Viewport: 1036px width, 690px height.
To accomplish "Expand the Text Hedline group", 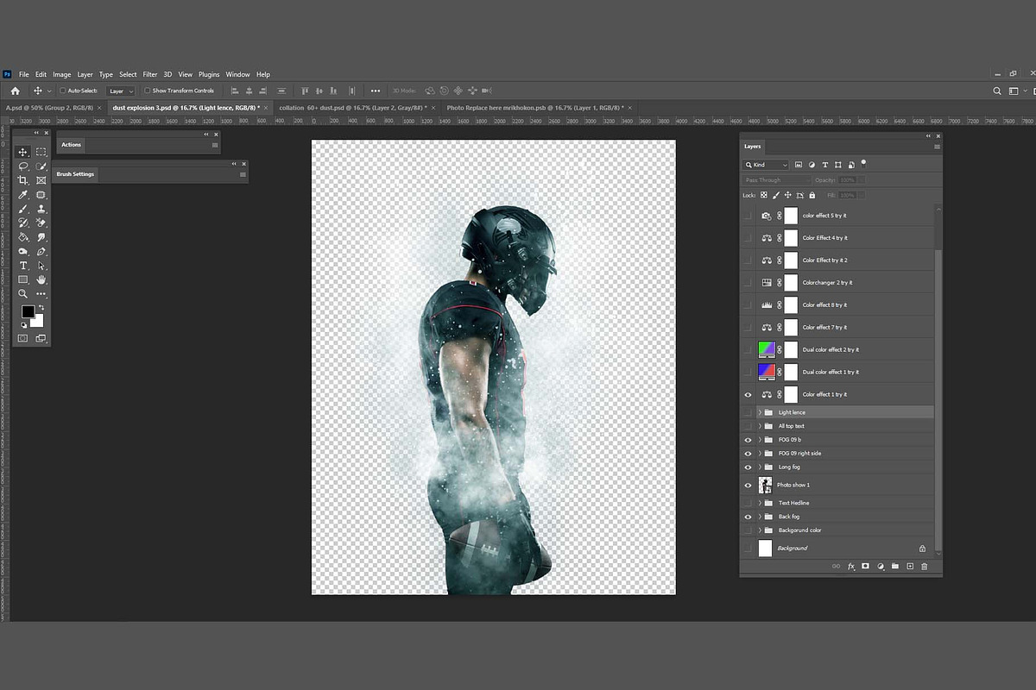I will click(x=760, y=503).
